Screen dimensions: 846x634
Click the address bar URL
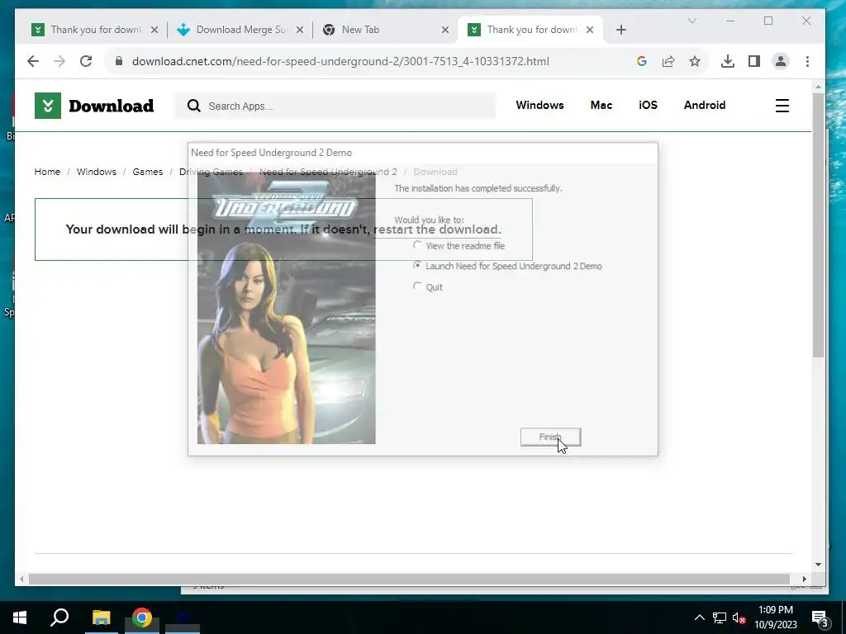coord(340,61)
